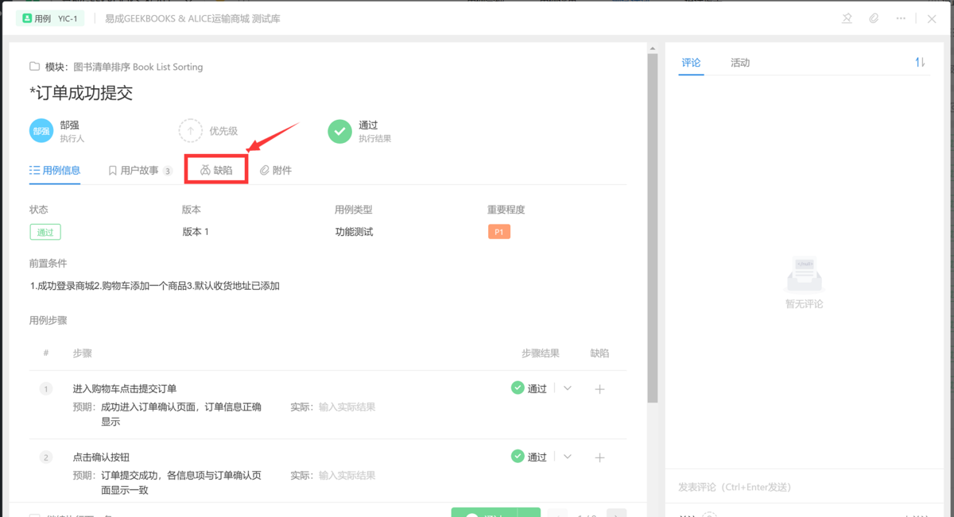Screen dimensions: 954x517
Task: Add a defect to step 1
Action: (x=599, y=389)
